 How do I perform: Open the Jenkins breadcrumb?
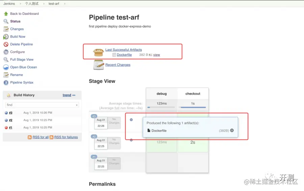(x=9, y=4)
